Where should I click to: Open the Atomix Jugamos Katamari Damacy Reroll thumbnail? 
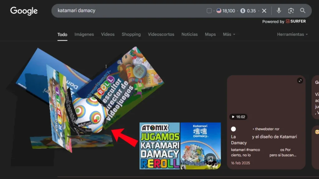pos(160,146)
